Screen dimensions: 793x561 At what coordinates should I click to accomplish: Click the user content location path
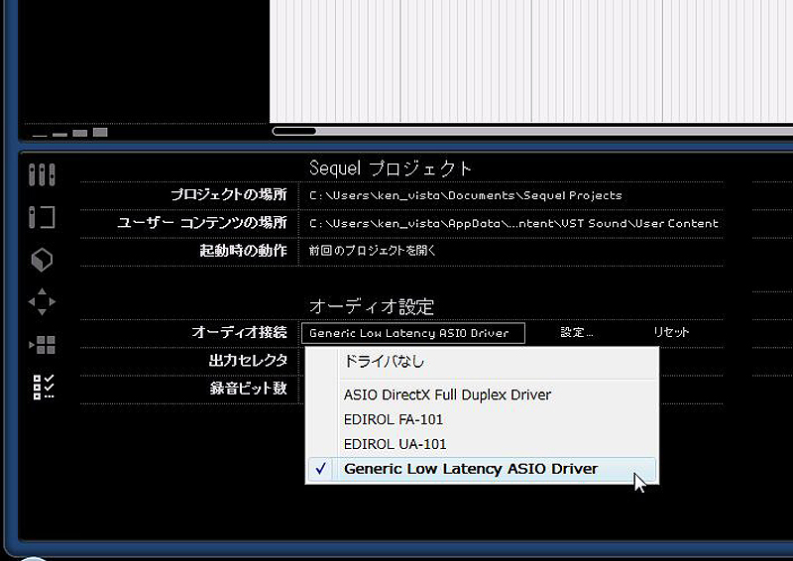tap(513, 223)
